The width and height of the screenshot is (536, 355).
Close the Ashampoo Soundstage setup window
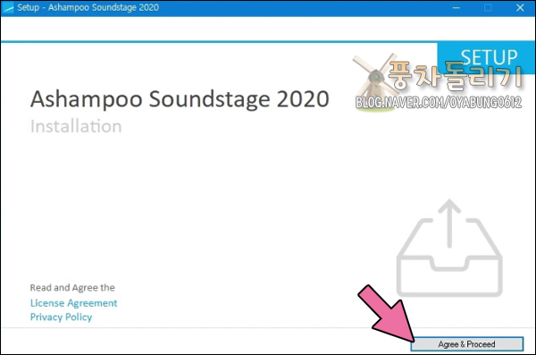(520, 7)
